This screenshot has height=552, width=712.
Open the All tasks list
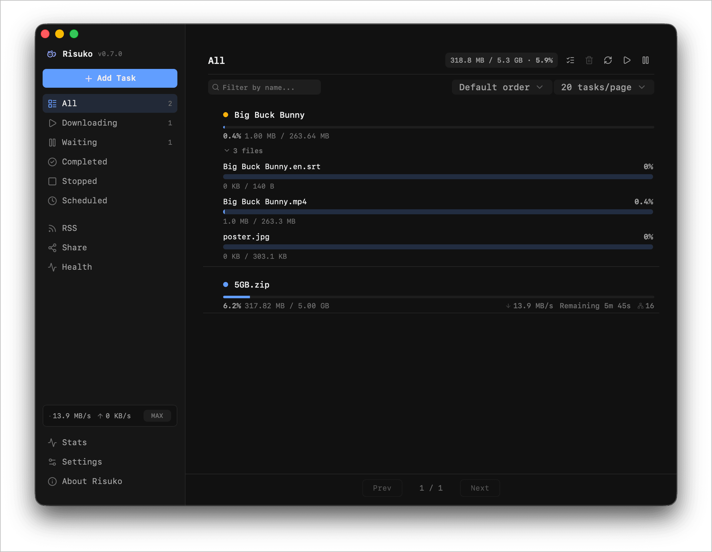(x=110, y=103)
